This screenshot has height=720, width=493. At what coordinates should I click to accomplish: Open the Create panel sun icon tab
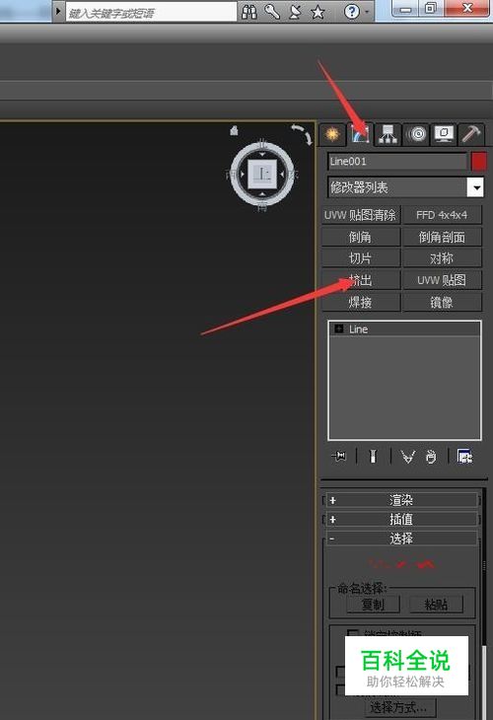[x=332, y=134]
